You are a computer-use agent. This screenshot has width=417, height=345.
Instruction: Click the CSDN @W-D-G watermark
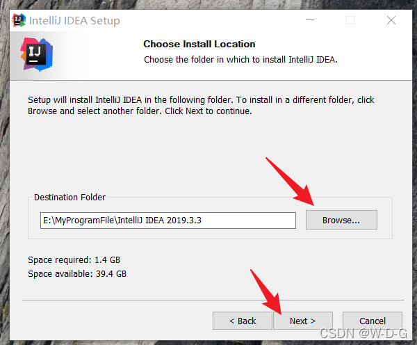coord(363,333)
